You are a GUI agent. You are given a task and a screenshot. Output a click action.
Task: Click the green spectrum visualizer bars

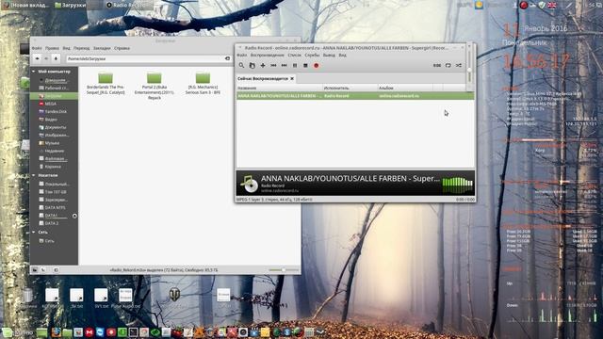tap(457, 186)
